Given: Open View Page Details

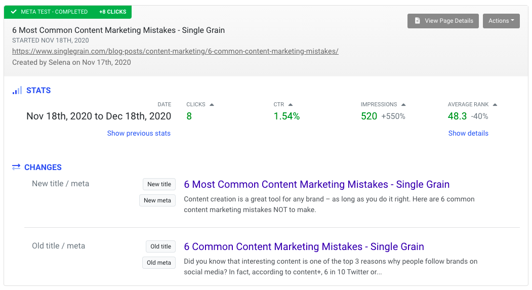Looking at the screenshot, I should tap(443, 21).
